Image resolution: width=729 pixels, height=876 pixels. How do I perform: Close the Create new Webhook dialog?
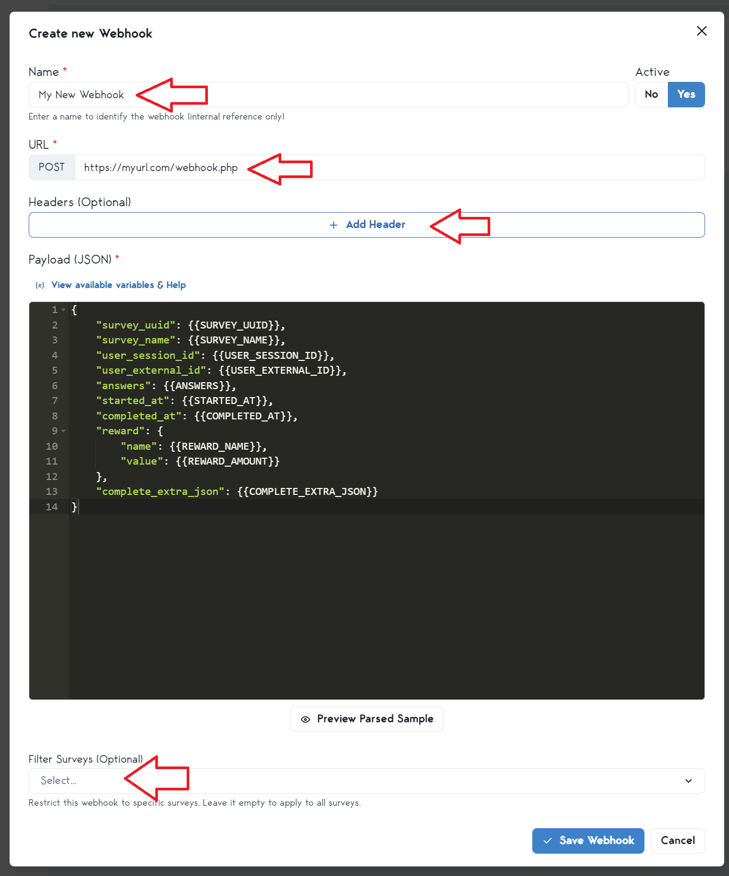[701, 31]
